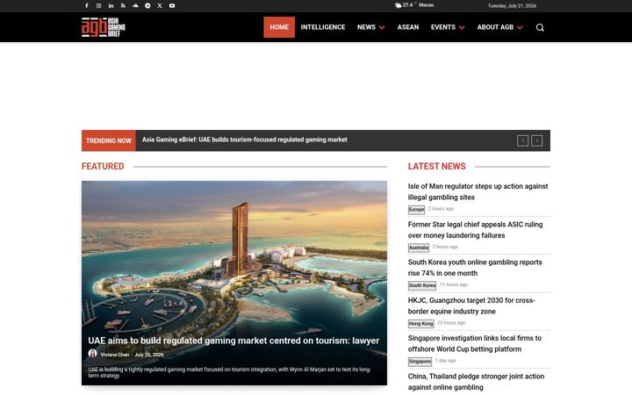
Task: Open the Instagram social icon
Action: (98, 5)
